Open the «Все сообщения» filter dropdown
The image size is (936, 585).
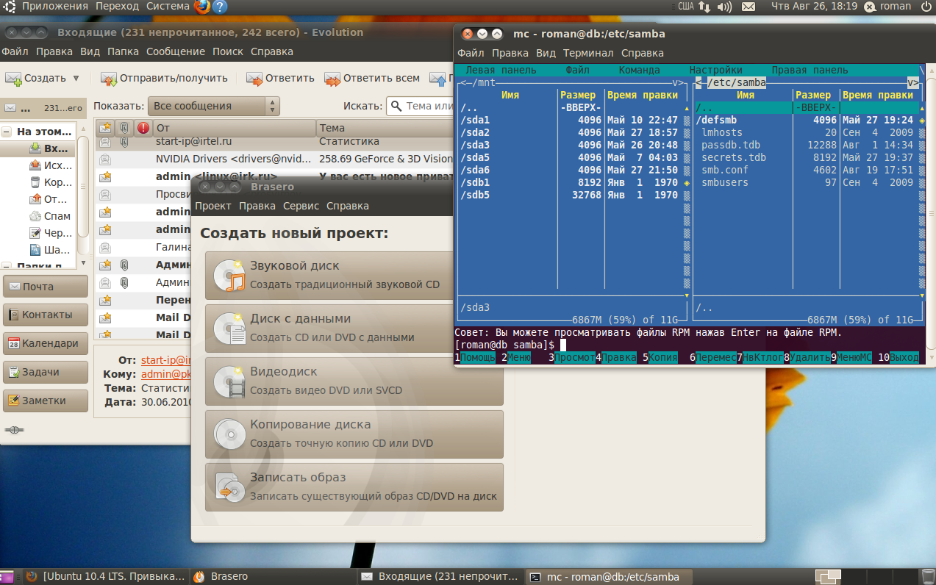208,106
